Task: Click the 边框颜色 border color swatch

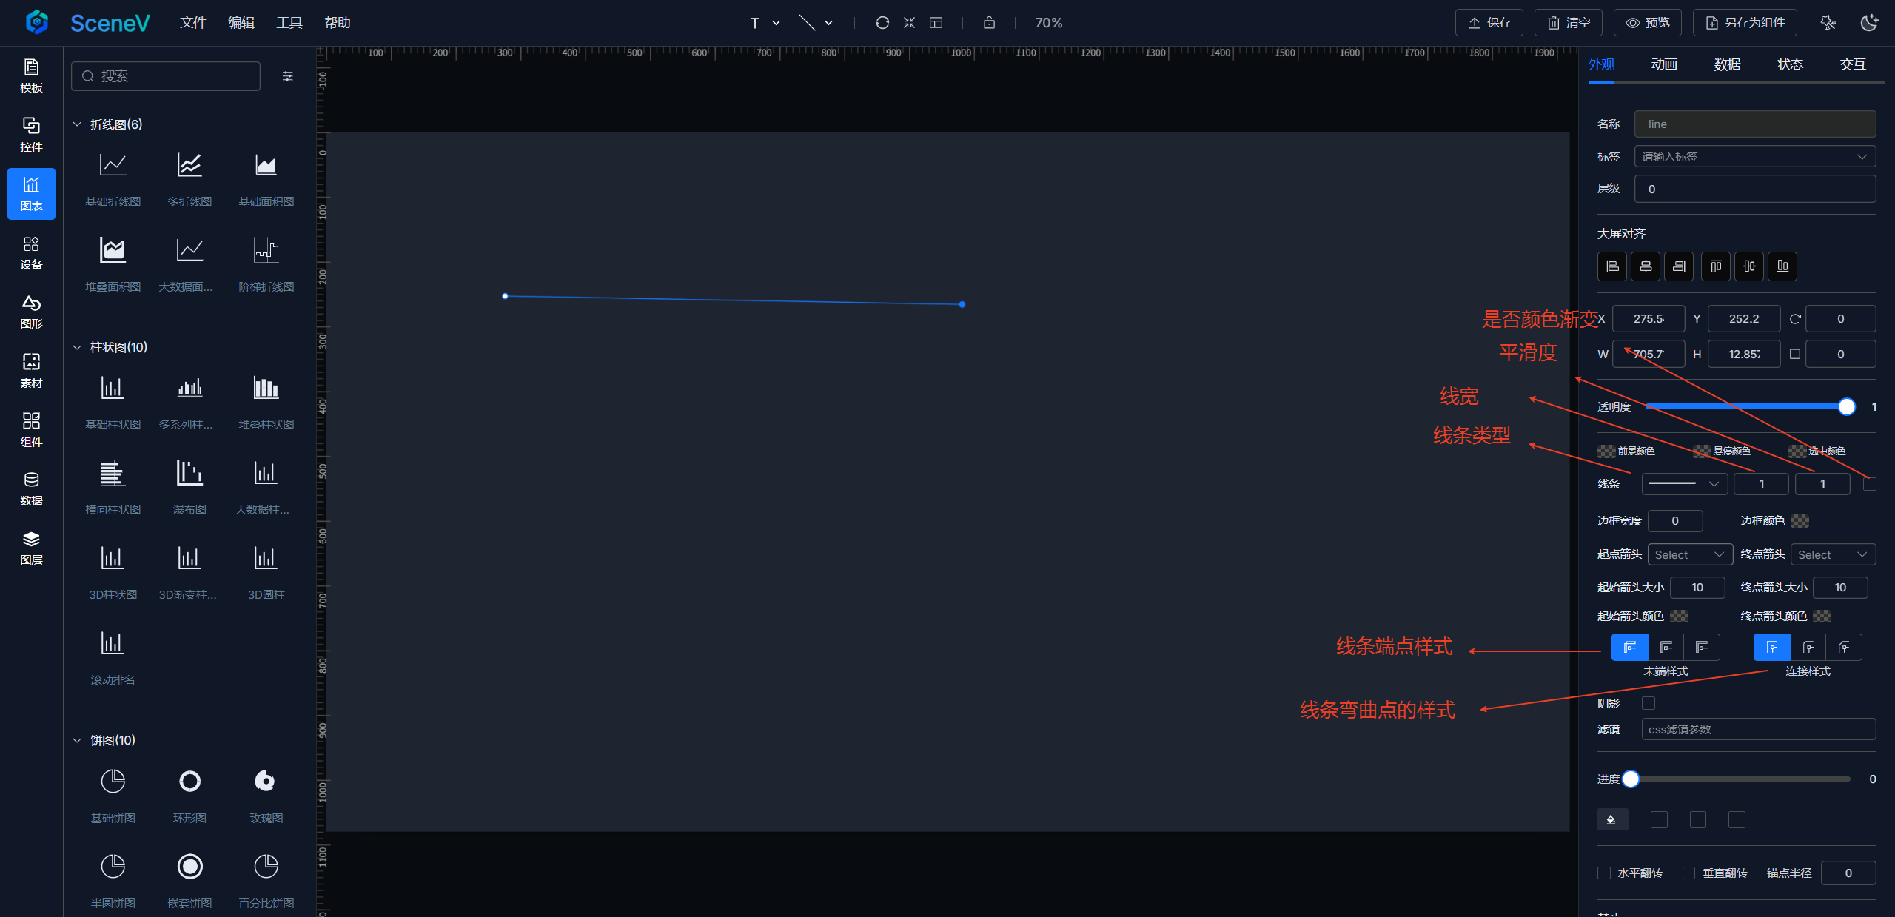Action: coord(1800,521)
